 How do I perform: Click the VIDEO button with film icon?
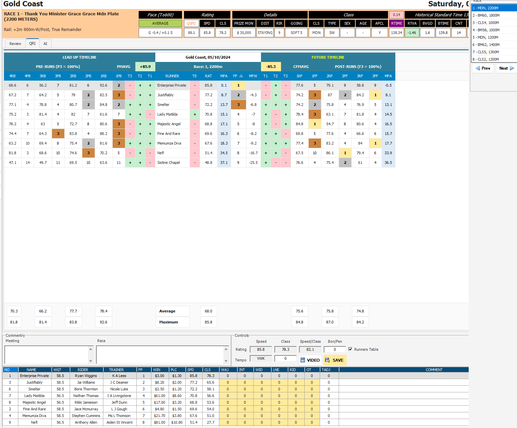[310, 360]
